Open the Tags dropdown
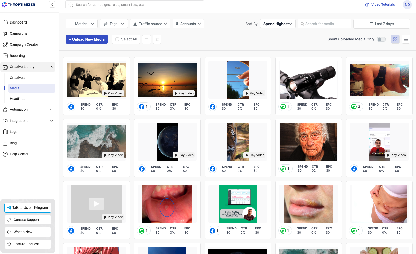The width and height of the screenshot is (416, 254). click(x=114, y=24)
